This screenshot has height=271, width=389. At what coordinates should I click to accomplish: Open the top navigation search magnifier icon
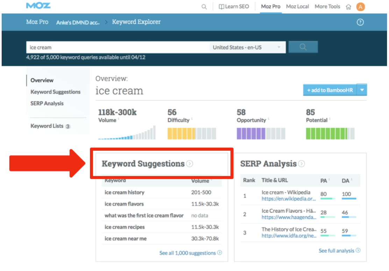204,7
